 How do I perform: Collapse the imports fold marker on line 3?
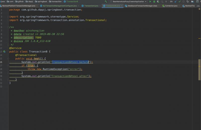(x=8, y=17)
